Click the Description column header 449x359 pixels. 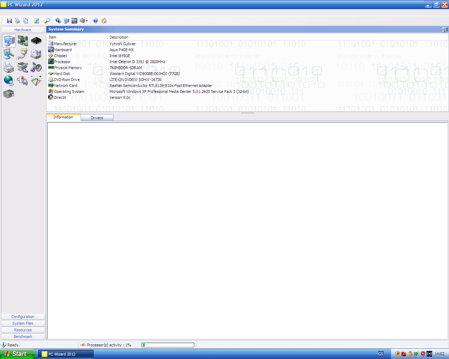point(278,37)
